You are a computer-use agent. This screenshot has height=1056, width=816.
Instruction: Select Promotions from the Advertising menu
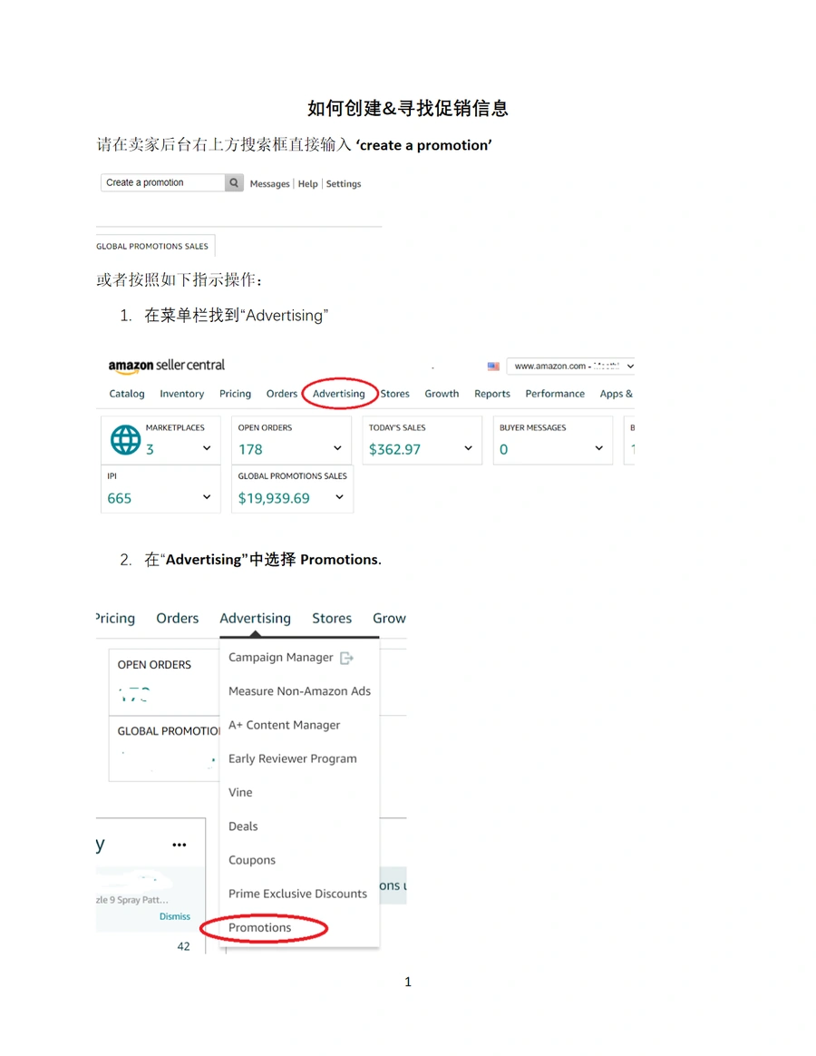point(260,927)
